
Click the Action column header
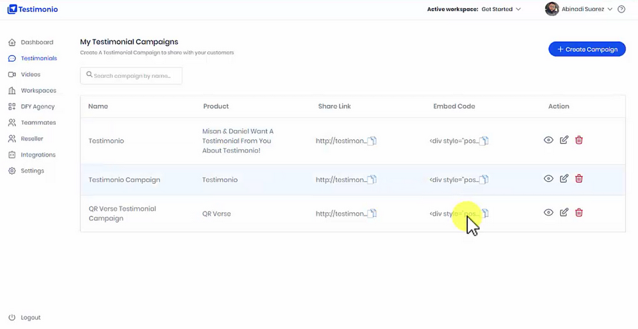[559, 106]
